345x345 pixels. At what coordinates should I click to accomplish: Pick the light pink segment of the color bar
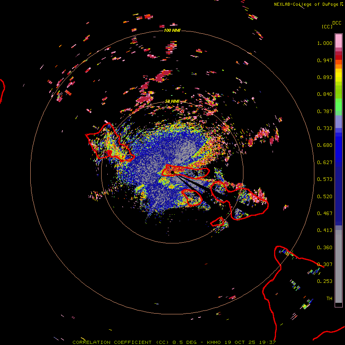pyautogui.click(x=338, y=41)
